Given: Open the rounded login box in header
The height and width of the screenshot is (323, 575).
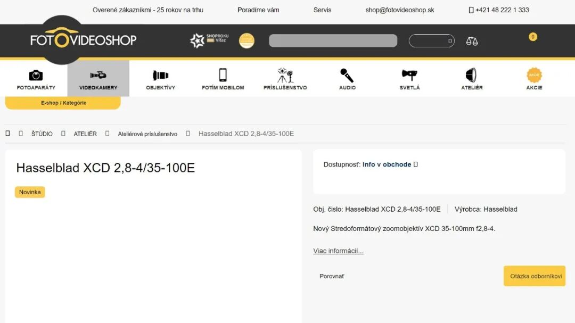Looking at the screenshot, I should 432,40.
